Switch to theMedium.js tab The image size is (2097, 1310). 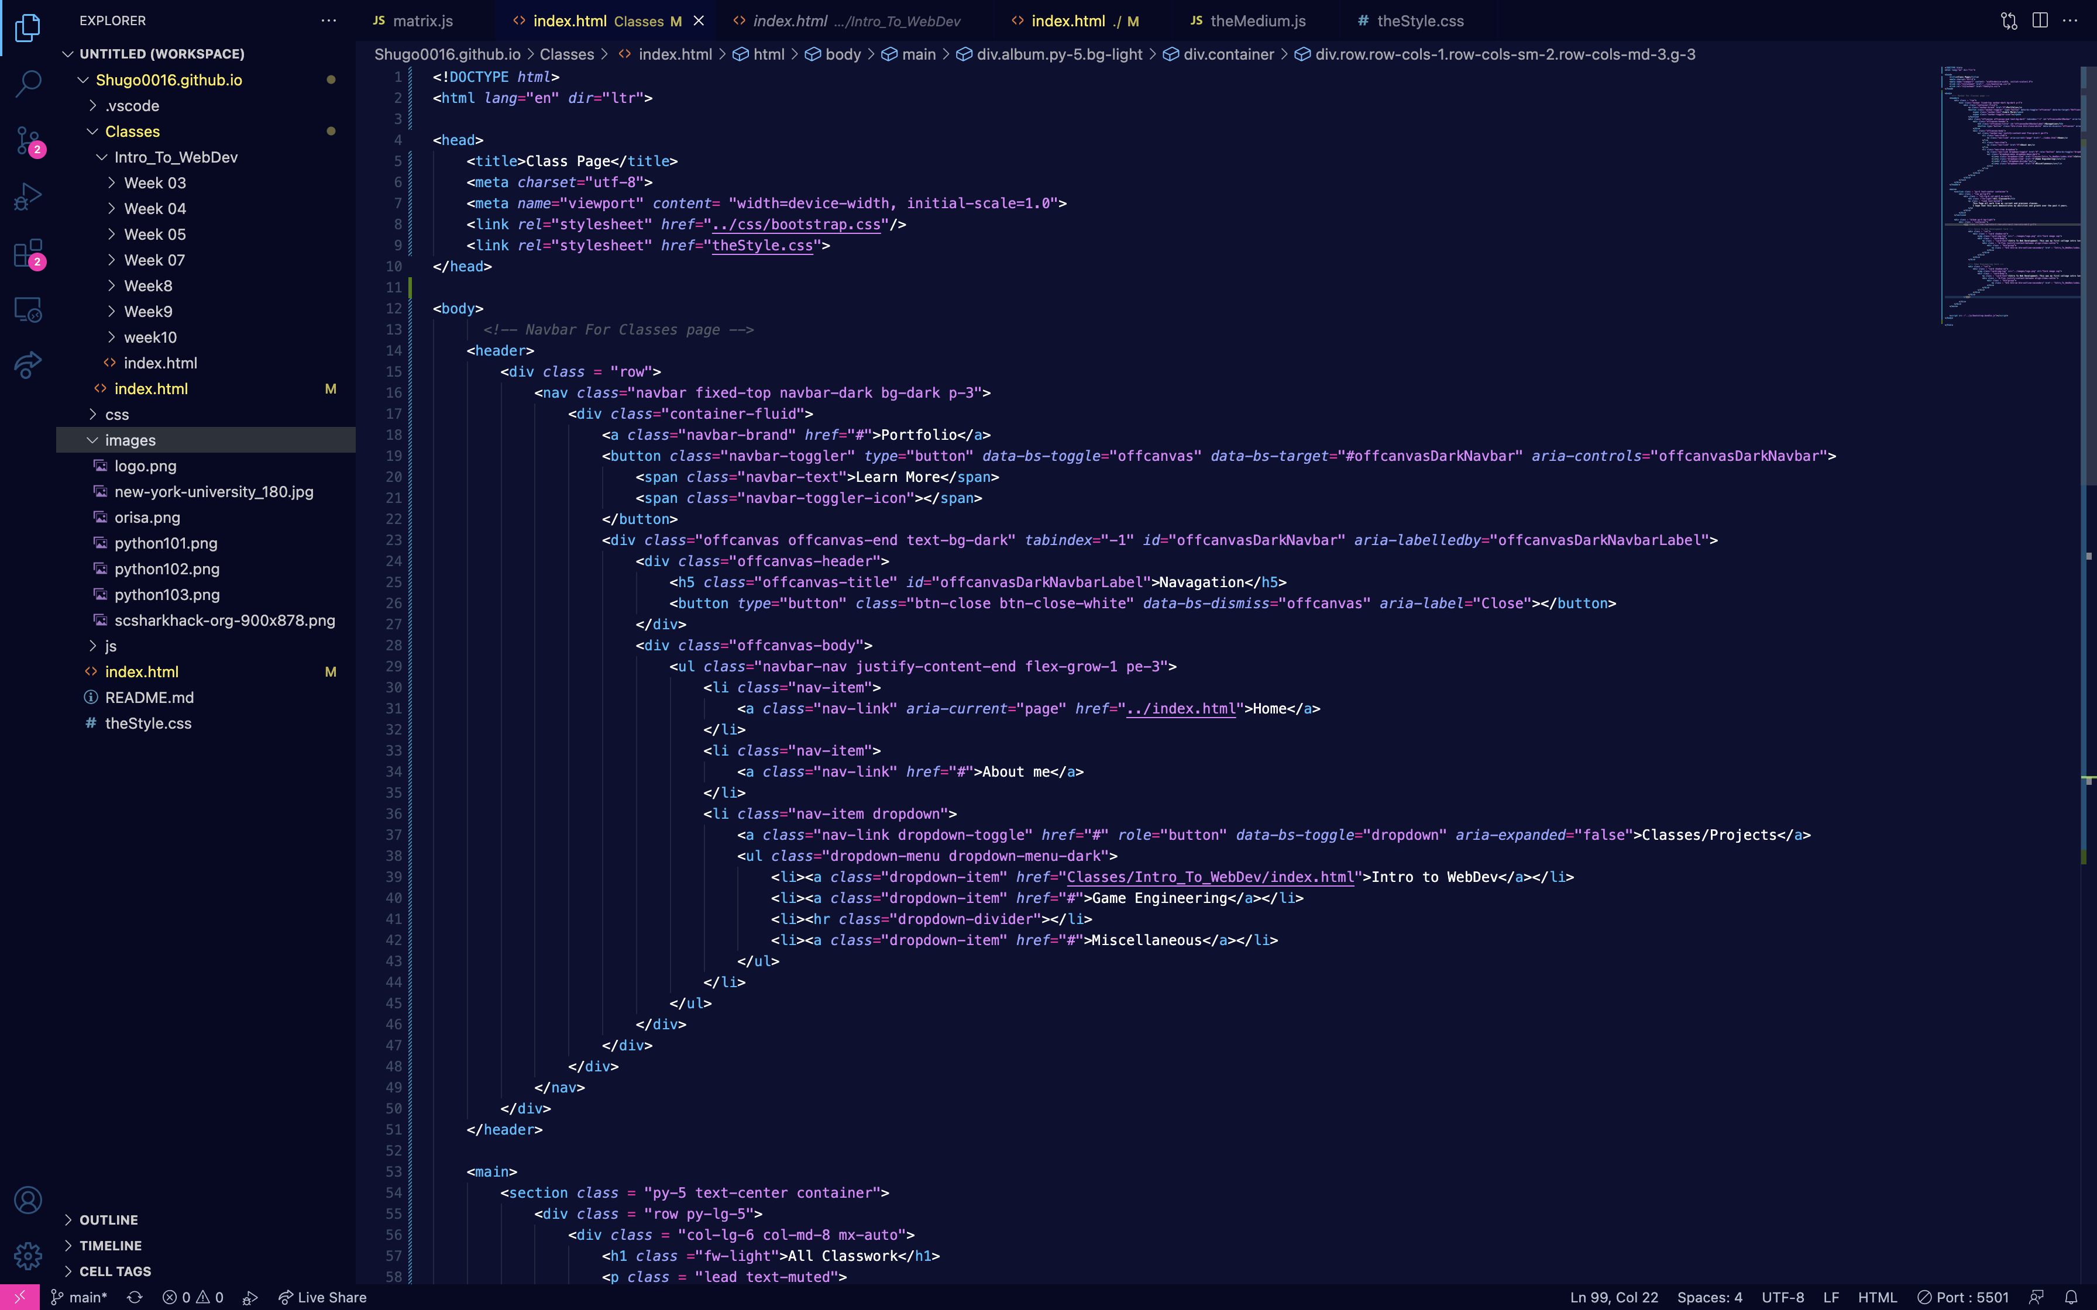[x=1256, y=21]
